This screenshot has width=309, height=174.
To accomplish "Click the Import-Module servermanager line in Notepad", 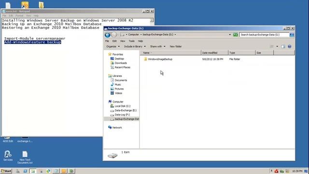I will coord(35,39).
